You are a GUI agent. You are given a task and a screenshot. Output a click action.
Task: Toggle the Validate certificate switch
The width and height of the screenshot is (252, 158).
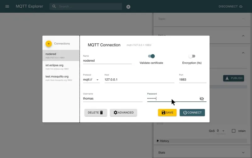[151, 56]
